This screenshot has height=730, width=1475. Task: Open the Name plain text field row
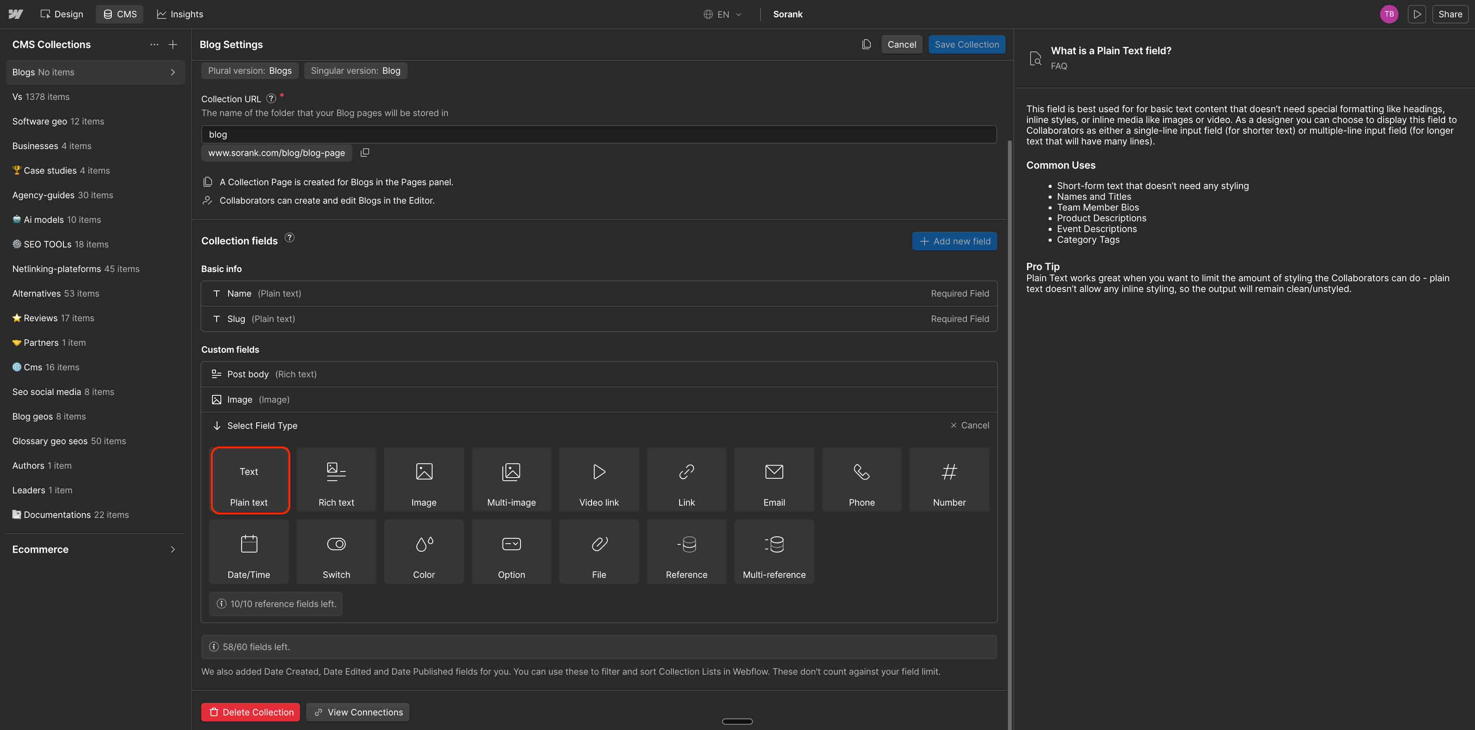[599, 294]
